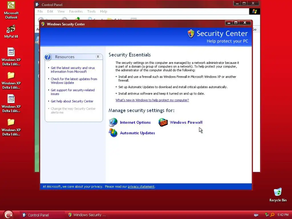Click the Security Essentials heading
The height and width of the screenshot is (219, 292).
click(130, 55)
